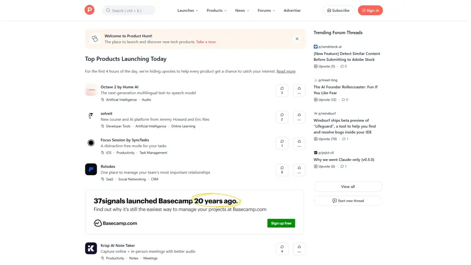This screenshot has height=265, width=471.
Task: Click the Start new thread button
Action: click(348, 201)
